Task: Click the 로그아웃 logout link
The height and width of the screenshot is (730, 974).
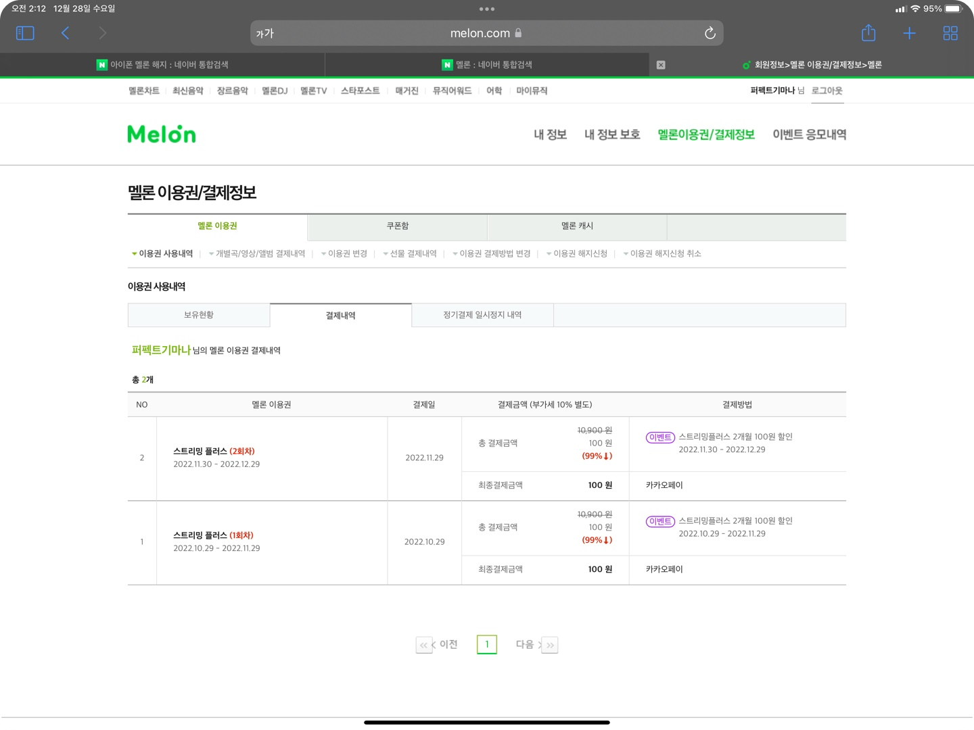Action: (827, 91)
